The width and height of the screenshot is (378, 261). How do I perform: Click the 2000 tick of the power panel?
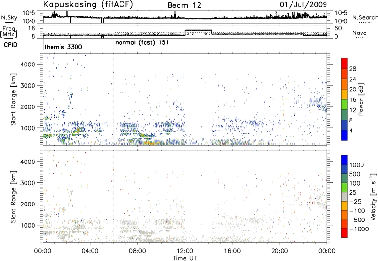pyautogui.click(x=27, y=106)
